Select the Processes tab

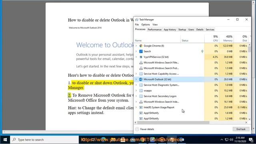pos(140,29)
